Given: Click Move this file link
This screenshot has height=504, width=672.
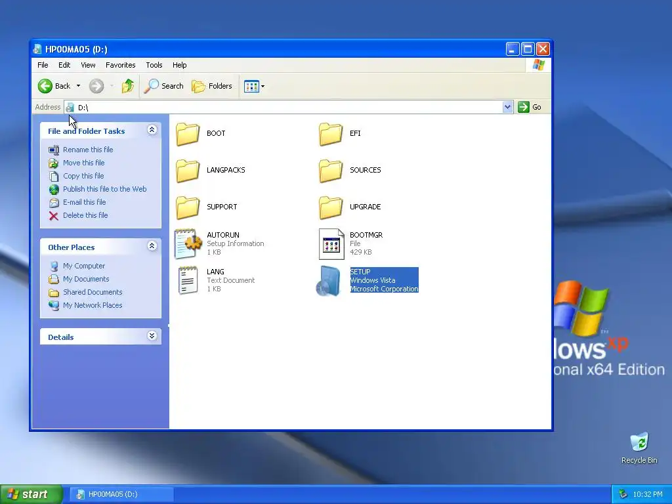Looking at the screenshot, I should click(x=83, y=163).
